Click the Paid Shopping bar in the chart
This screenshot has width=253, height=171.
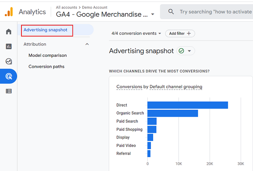pos(152,129)
